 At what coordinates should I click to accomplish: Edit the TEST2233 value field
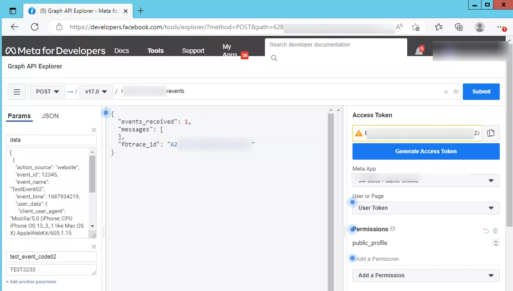click(x=52, y=270)
